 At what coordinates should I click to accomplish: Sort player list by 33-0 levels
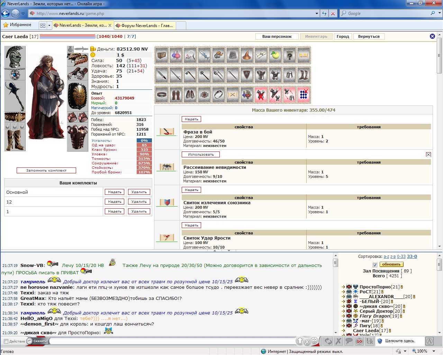(x=412, y=257)
